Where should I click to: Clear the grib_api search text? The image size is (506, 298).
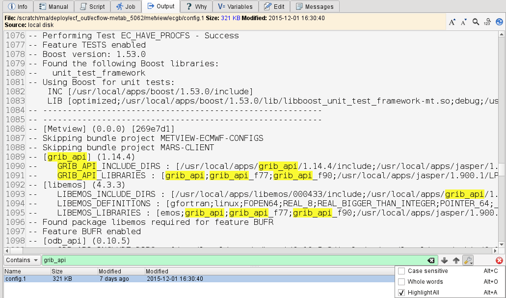pos(430,261)
